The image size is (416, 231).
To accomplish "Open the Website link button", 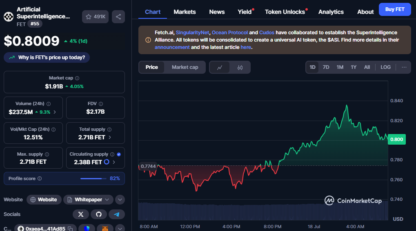I will tap(44, 200).
